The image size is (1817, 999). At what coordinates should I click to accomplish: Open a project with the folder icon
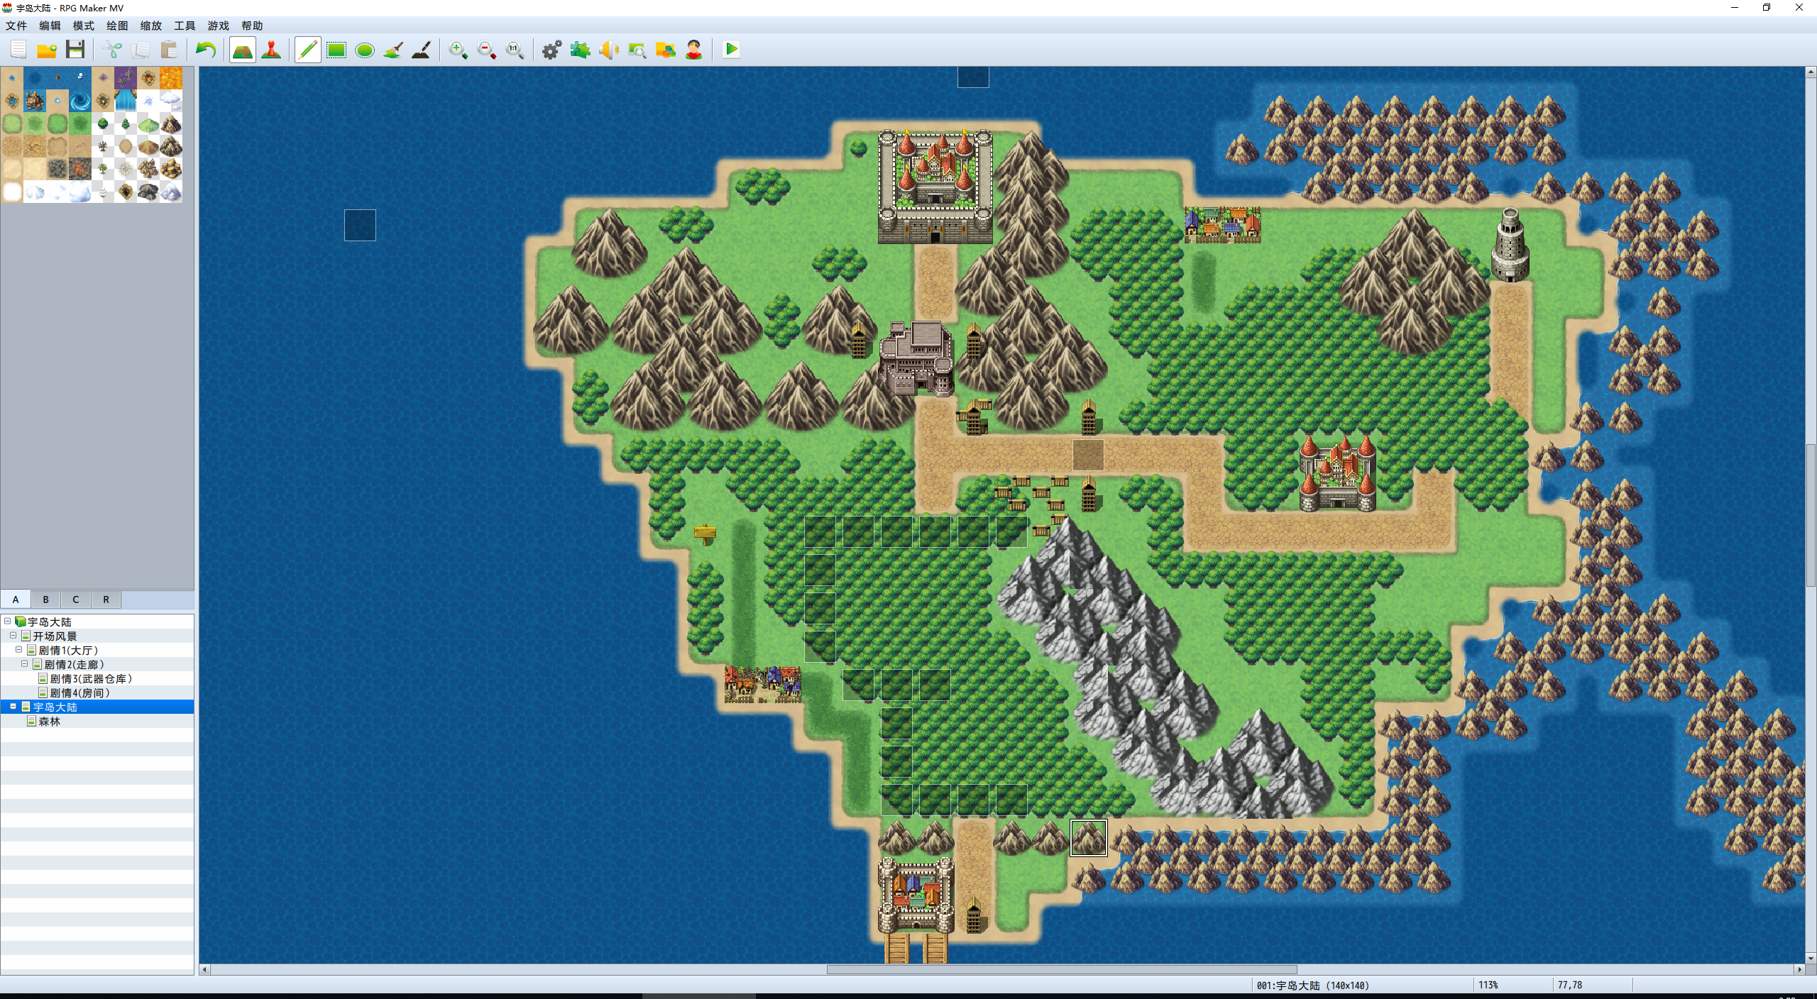(x=47, y=50)
